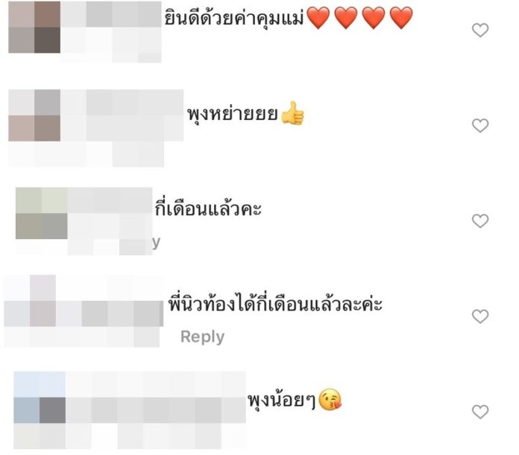Tap the thumbs-up emoji after 'พุงหย่ายยย'
519x455 pixels.
pos(292,113)
